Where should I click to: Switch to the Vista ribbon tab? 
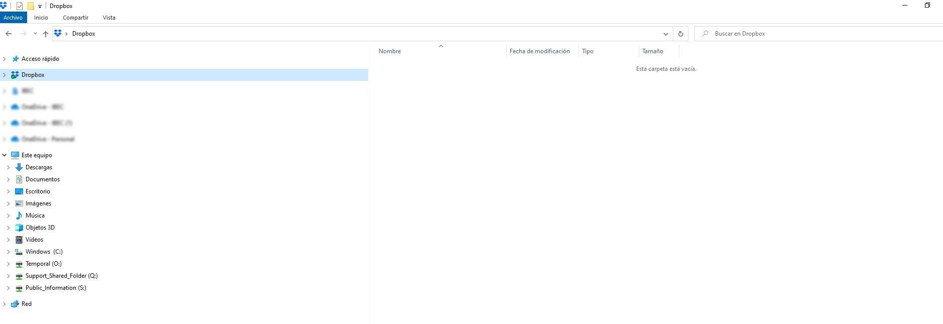[109, 18]
